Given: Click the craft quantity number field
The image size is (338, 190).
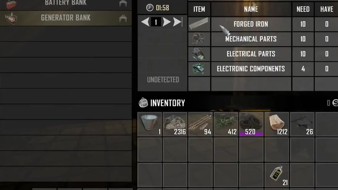Looking at the screenshot, I should [x=156, y=22].
